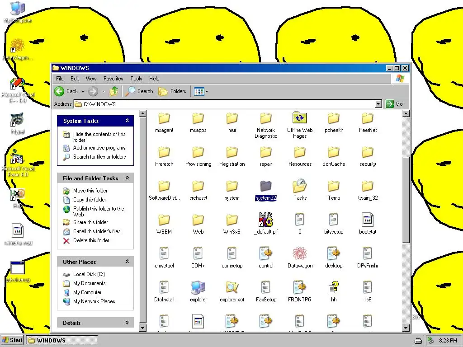463x347 pixels.
Task: Select the _default.pif MS-DOS icon
Action: [x=266, y=220]
